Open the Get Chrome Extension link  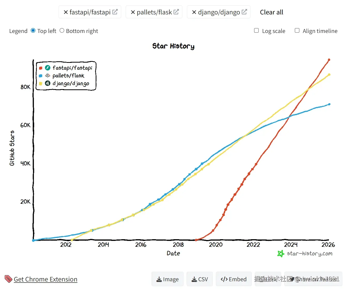[x=45, y=279]
